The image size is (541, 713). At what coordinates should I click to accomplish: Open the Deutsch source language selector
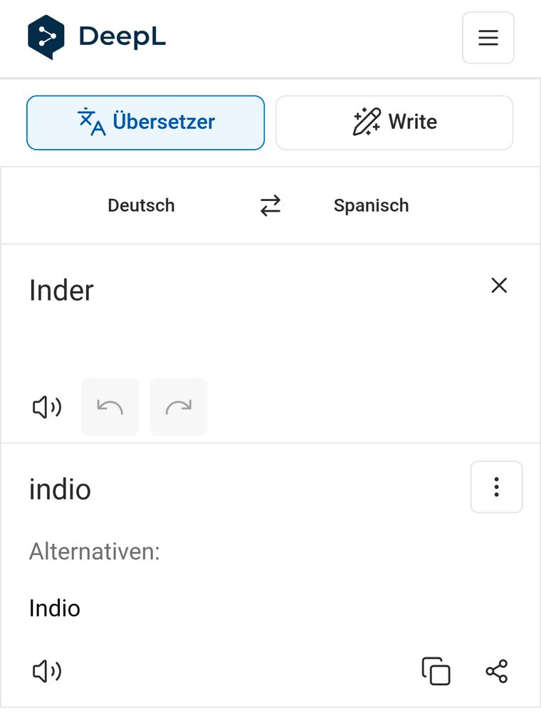tap(141, 205)
